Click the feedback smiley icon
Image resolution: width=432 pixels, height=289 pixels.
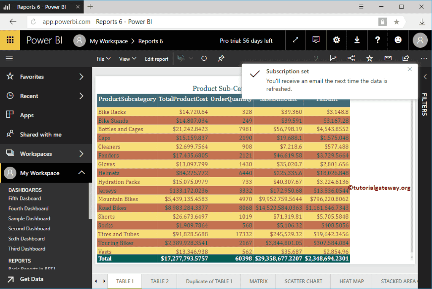398,41
